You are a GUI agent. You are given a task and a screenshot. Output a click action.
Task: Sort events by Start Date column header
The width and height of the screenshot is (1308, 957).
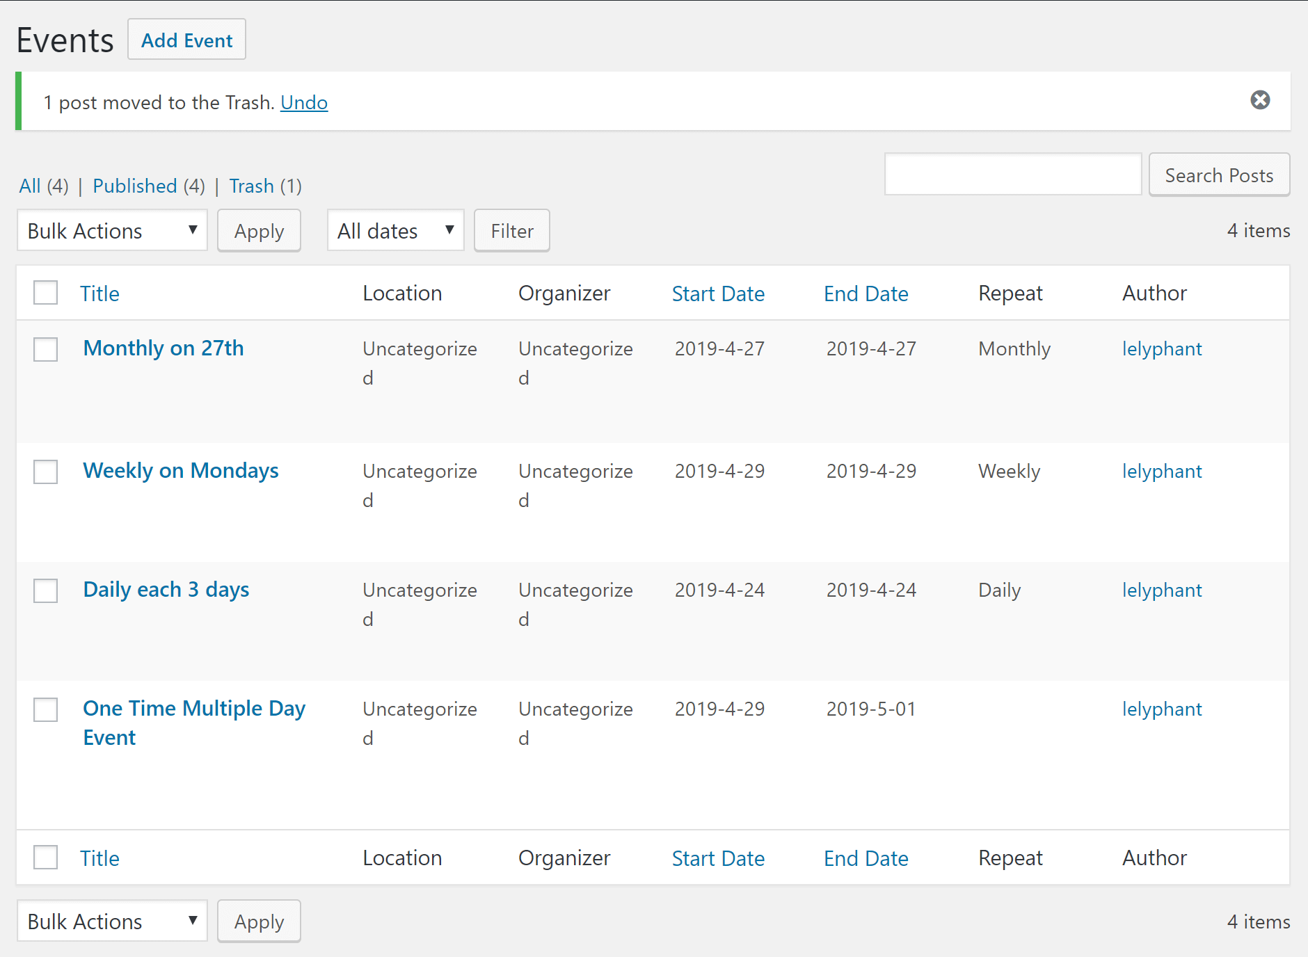[x=718, y=293]
